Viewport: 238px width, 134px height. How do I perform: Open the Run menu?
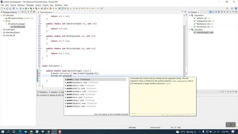(52, 5)
